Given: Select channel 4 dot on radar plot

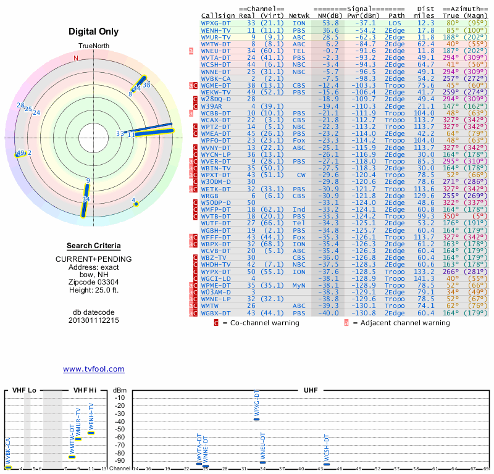Looking at the screenshot, I should 136,204.
